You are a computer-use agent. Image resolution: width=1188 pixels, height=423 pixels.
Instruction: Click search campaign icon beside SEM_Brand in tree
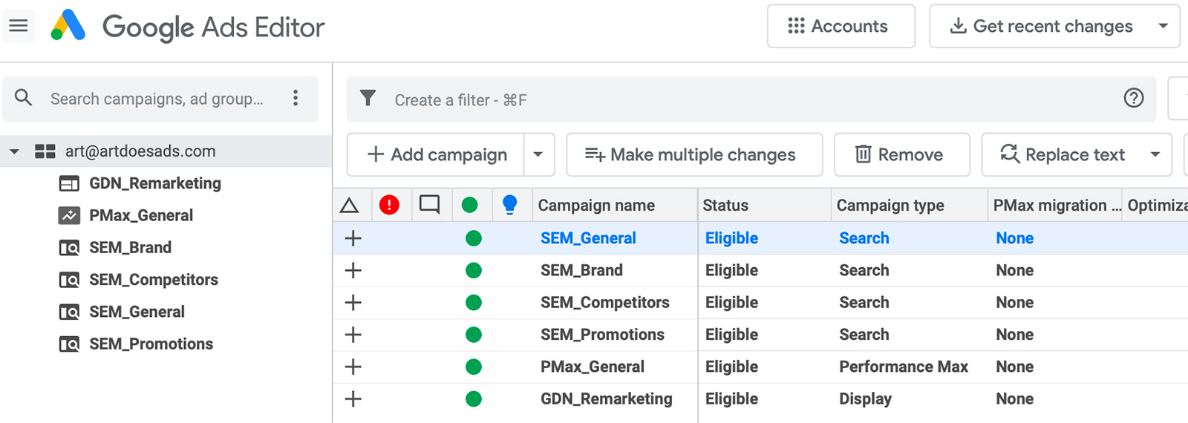click(x=69, y=248)
